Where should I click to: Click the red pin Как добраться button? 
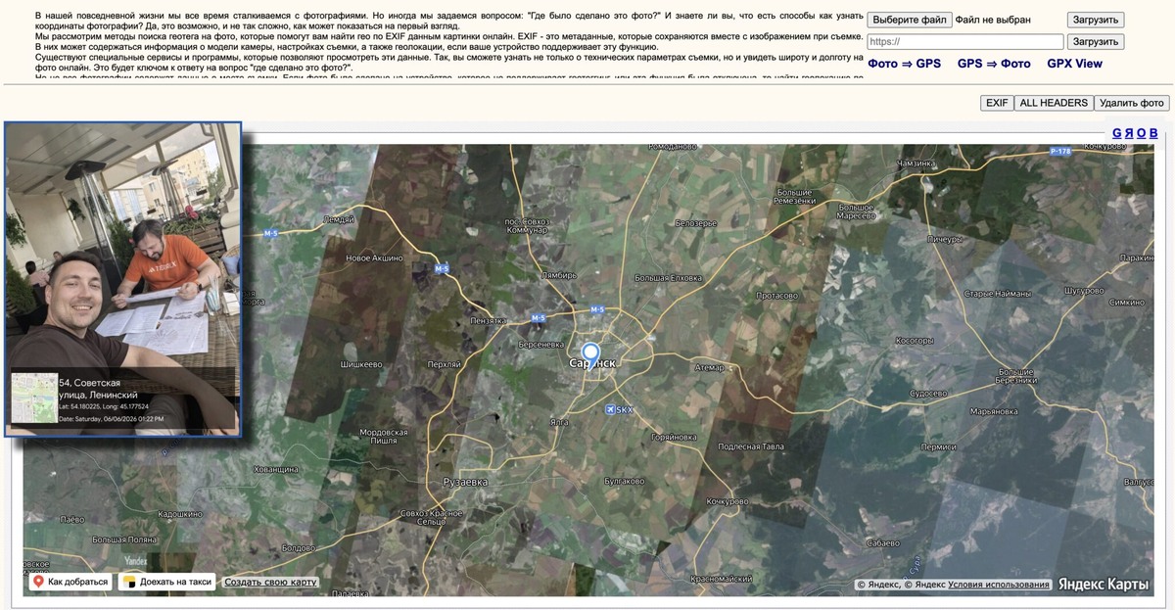(x=71, y=582)
